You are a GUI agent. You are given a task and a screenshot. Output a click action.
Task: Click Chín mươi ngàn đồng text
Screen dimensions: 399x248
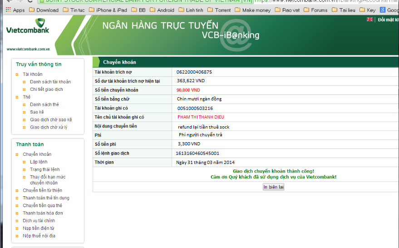pyautogui.click(x=199, y=99)
